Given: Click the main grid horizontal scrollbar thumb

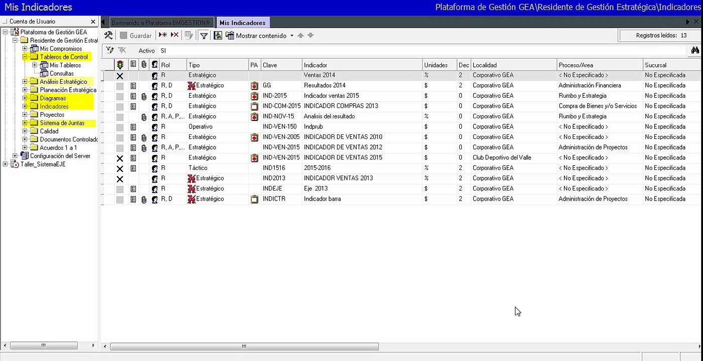Looking at the screenshot, I should point(244,346).
